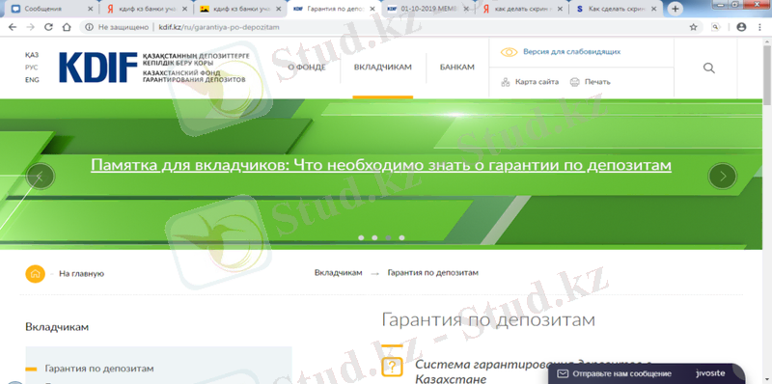
Task: Click the Chrome profile avatar icon
Action: (741, 27)
